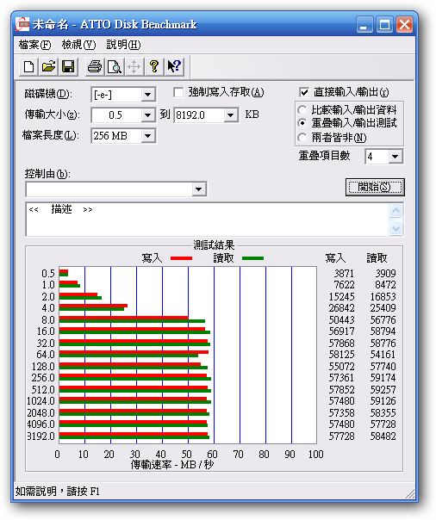This screenshot has width=436, height=520.
Task: Open the 檔案(F) menu
Action: [34, 45]
